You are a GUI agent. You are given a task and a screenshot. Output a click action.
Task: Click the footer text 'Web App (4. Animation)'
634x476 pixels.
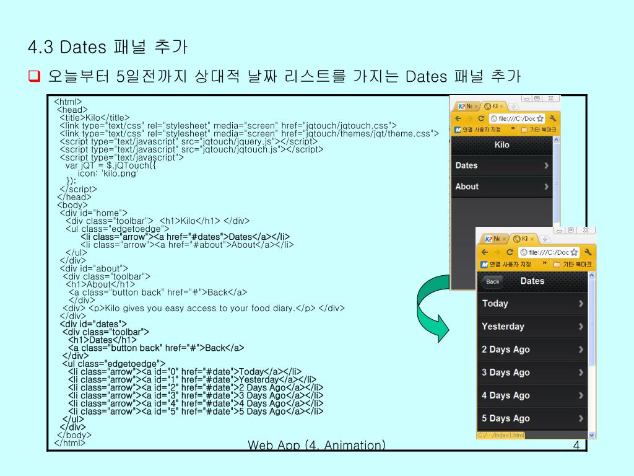pyautogui.click(x=316, y=445)
